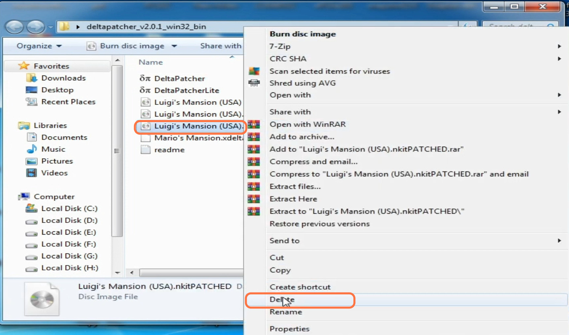
Task: Click the folder icon in the address bar
Action: [x=64, y=27]
